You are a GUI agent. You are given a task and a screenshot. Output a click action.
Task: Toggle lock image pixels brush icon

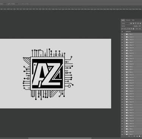[x=127, y=29]
